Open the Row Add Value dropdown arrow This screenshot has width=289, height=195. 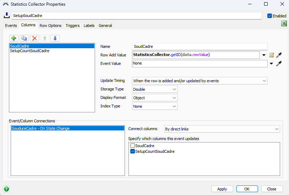264,55
